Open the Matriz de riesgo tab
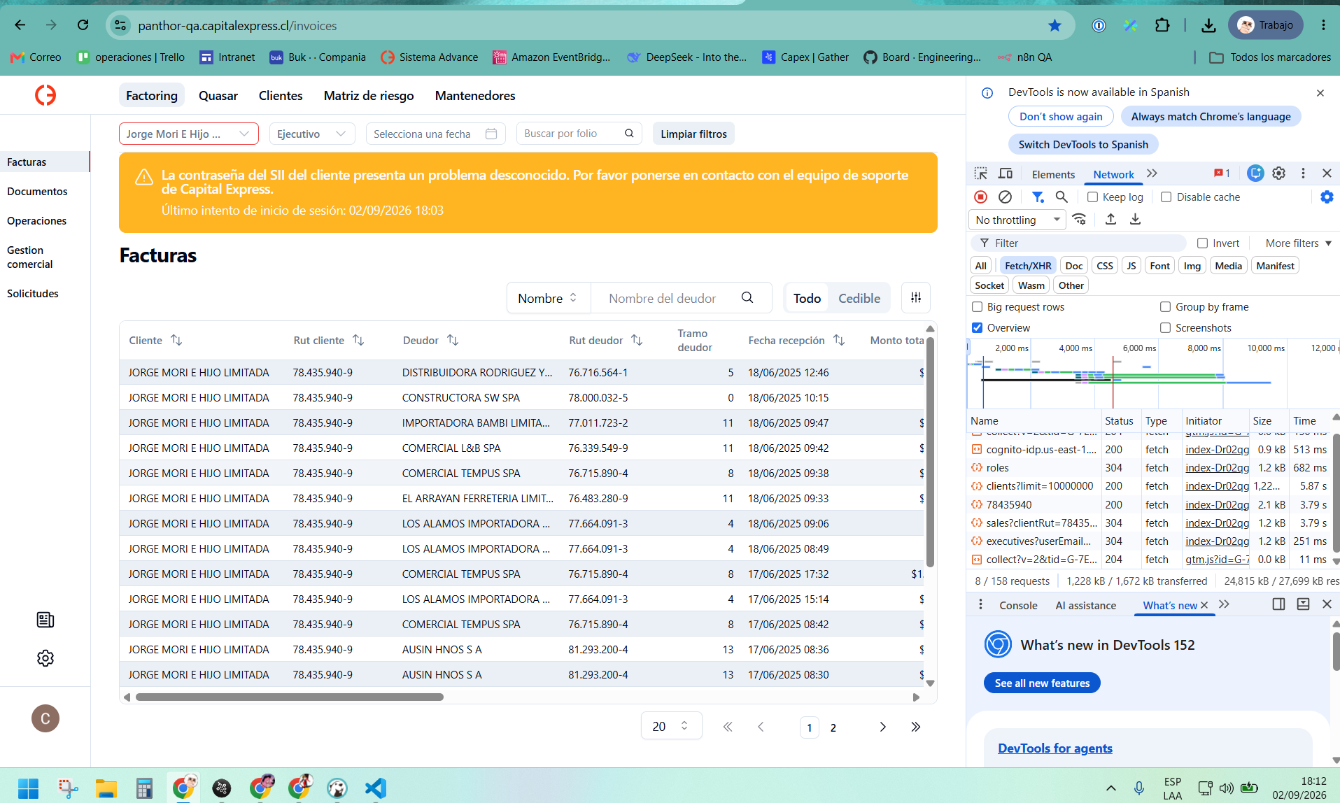The image size is (1340, 803). click(369, 96)
